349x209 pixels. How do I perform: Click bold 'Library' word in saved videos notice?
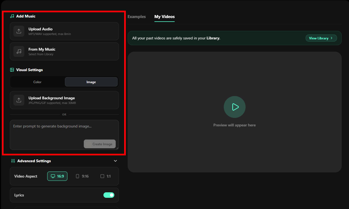(213, 38)
